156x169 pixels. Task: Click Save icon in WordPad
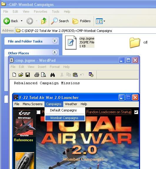click(x=28, y=75)
